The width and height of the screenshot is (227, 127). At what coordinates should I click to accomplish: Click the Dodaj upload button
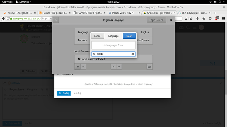point(64,93)
